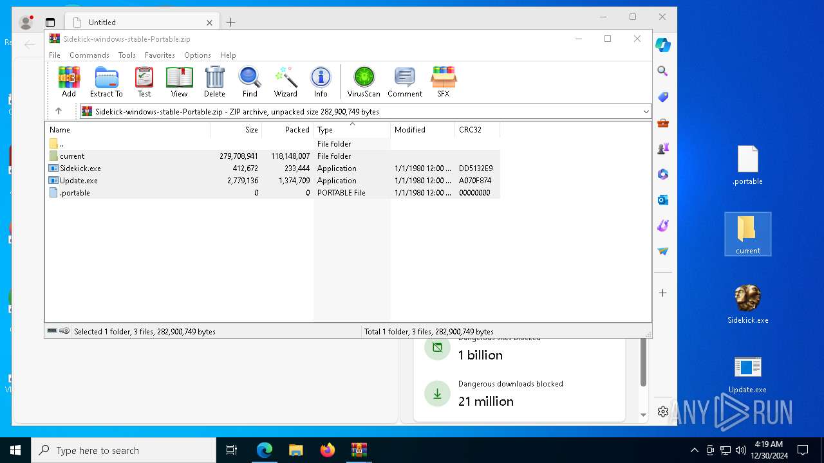Open the Tools menu

click(127, 55)
